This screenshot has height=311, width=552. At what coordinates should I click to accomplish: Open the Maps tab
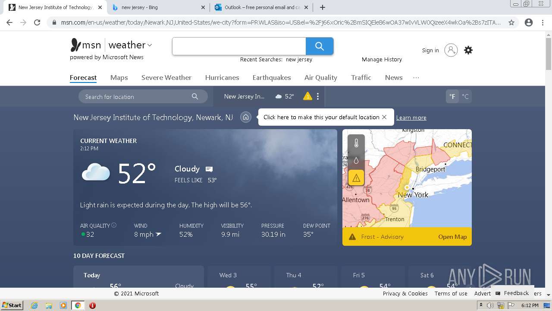(x=119, y=78)
